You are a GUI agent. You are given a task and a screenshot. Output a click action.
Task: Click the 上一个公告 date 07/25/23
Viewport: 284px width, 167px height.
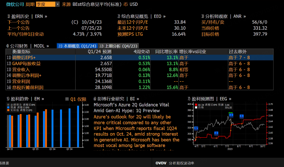(92, 28)
